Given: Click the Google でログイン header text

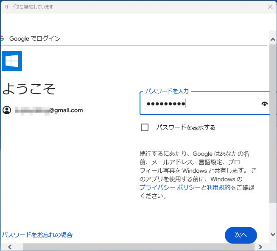Looking at the screenshot, I should click(35, 39).
